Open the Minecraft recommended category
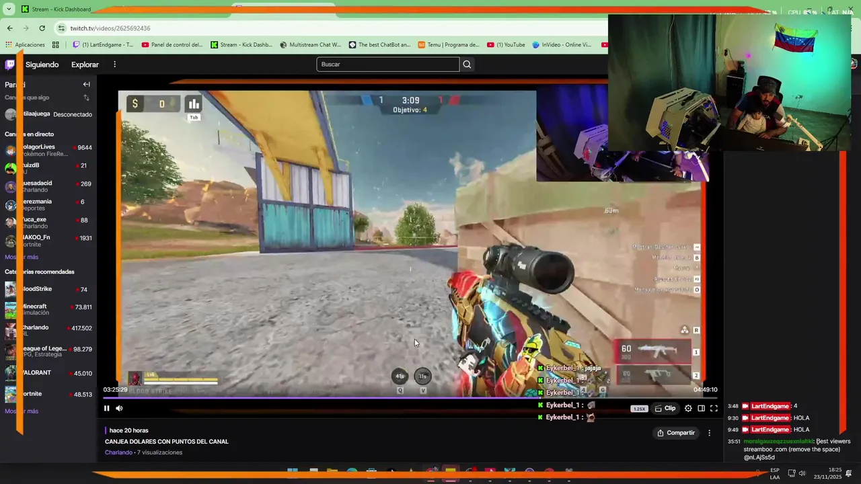861x484 pixels. pos(48,309)
